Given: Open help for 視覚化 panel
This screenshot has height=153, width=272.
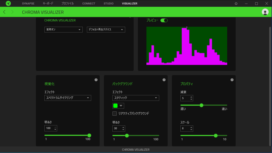Looking at the screenshot, I should [x=96, y=80].
